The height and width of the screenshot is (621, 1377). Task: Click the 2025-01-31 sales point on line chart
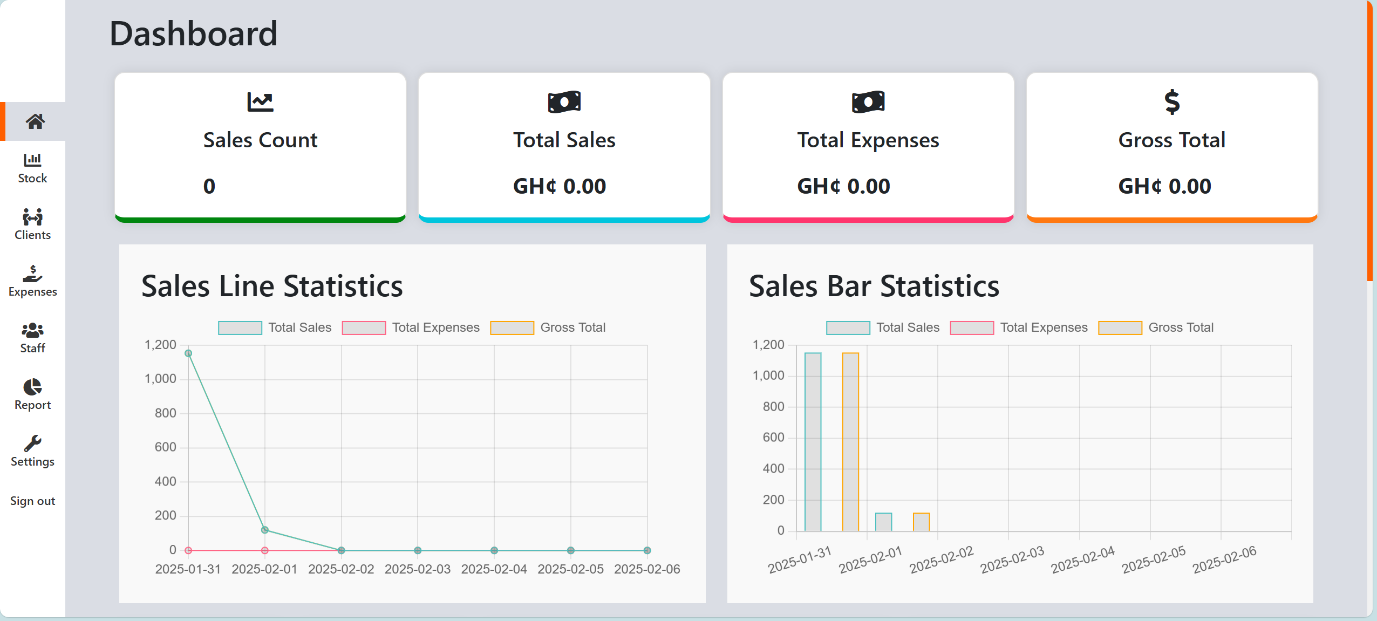click(188, 353)
